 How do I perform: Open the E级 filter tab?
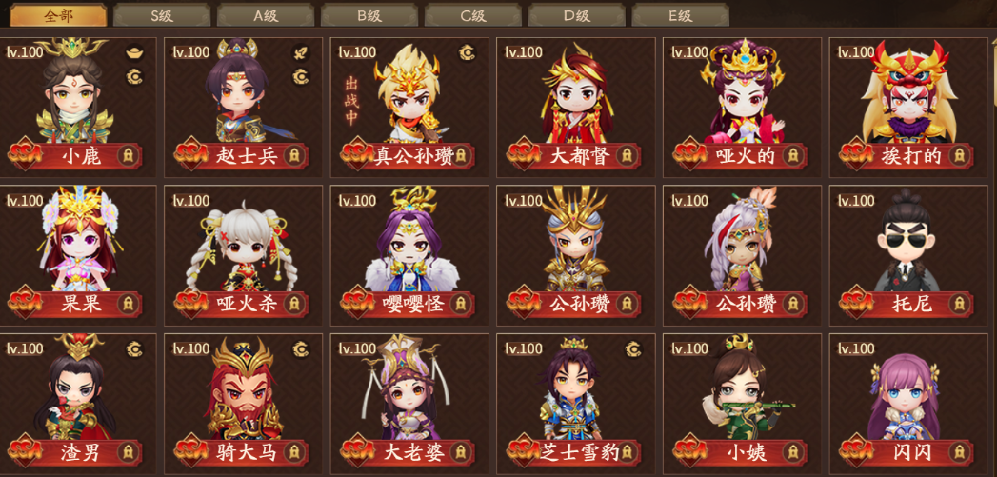[x=680, y=15]
